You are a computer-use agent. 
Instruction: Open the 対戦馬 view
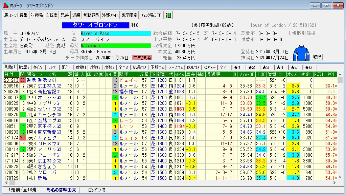37,15
